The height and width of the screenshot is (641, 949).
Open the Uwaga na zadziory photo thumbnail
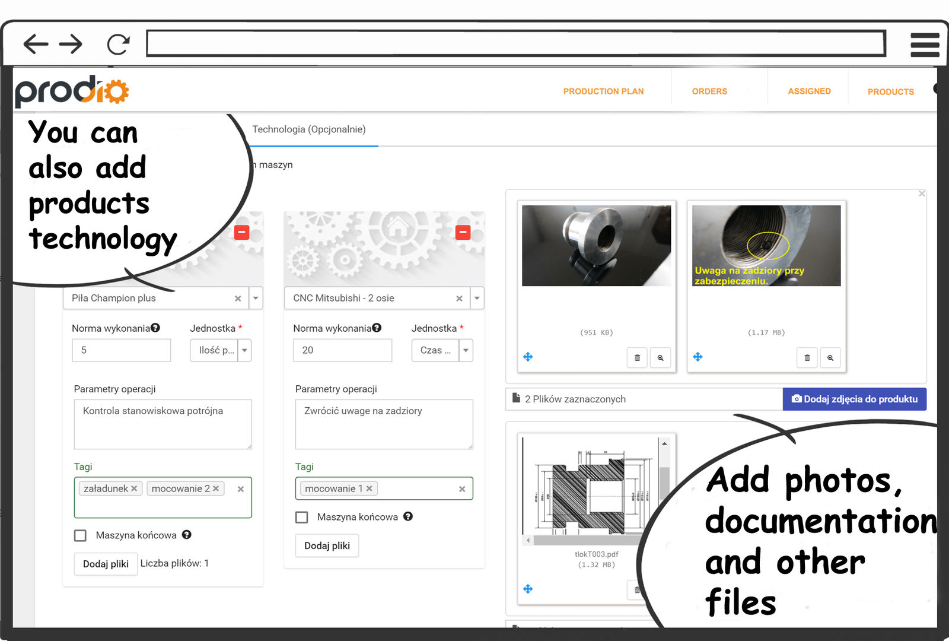[x=766, y=246]
